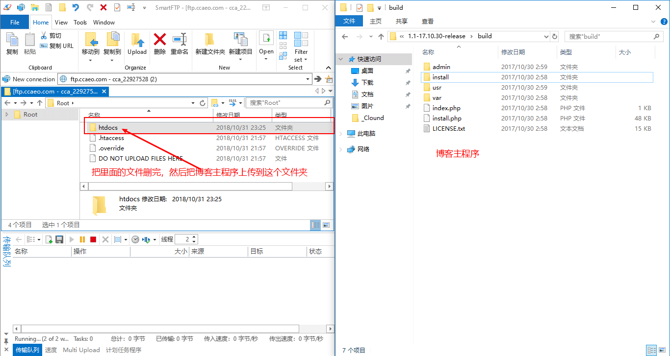Switch Explorer to large icons view toggle
This screenshot has width=670, height=356.
(661, 350)
